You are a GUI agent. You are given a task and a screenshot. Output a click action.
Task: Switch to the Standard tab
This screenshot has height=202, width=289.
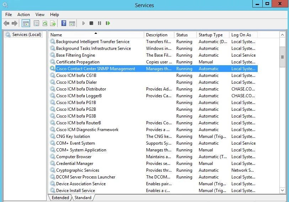point(83,198)
